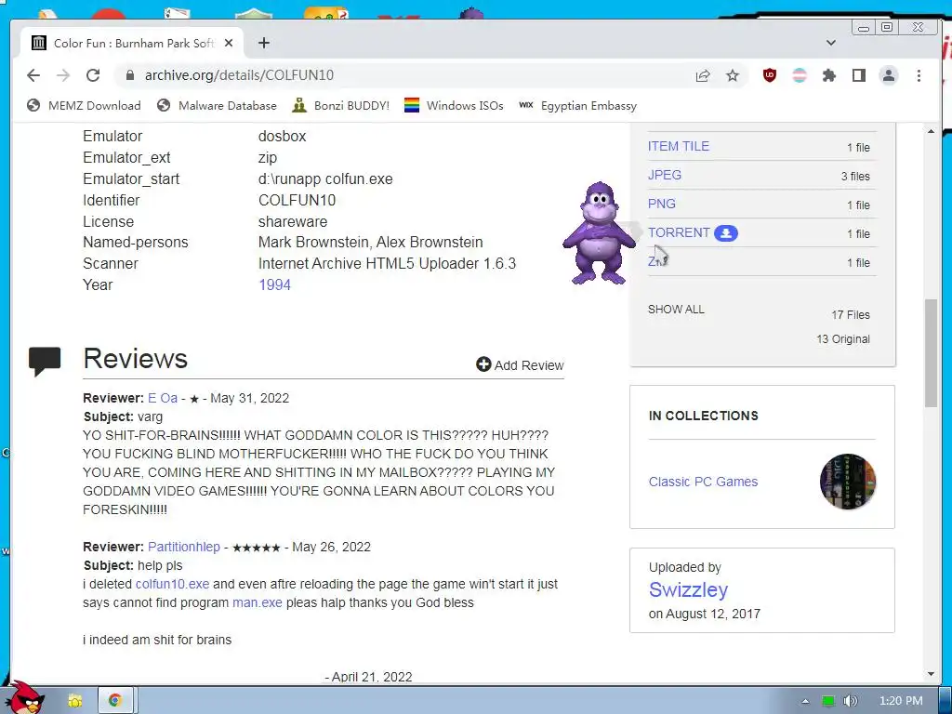
Task: Click the 1:20 PM taskbar clock
Action: coord(901,701)
